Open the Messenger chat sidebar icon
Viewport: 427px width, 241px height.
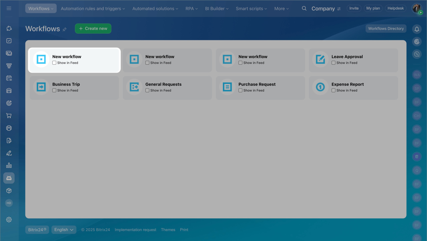9,53
